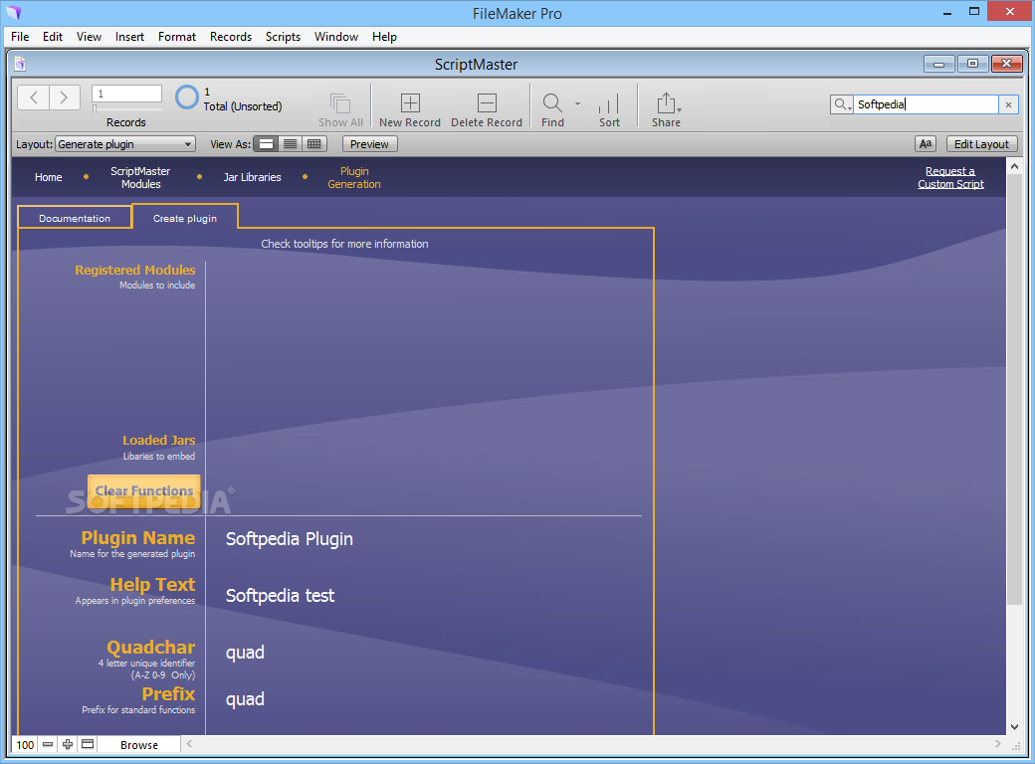The image size is (1035, 764).
Task: Click the current record number field
Action: pyautogui.click(x=126, y=94)
